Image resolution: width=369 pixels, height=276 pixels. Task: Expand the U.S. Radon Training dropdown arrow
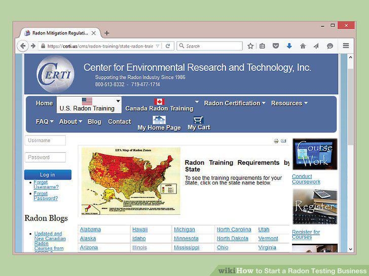[x=118, y=101]
